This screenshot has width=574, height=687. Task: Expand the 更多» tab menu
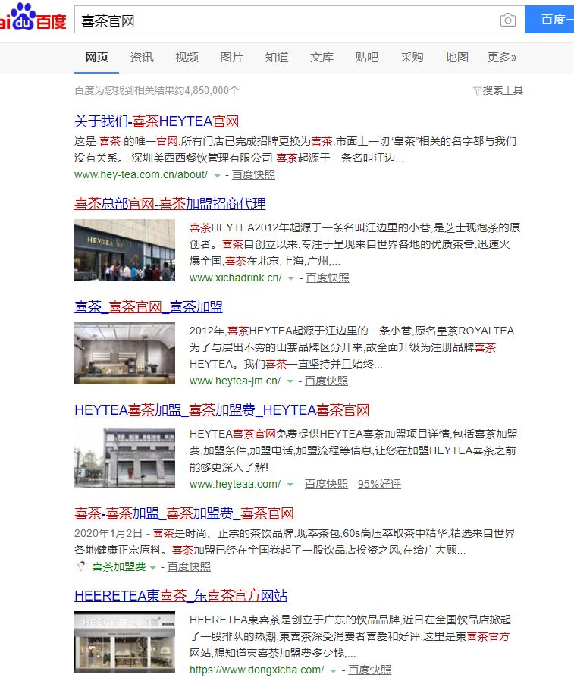point(502,58)
